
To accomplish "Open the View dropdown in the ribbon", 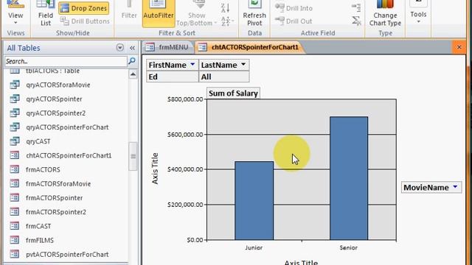I will tap(15, 13).
